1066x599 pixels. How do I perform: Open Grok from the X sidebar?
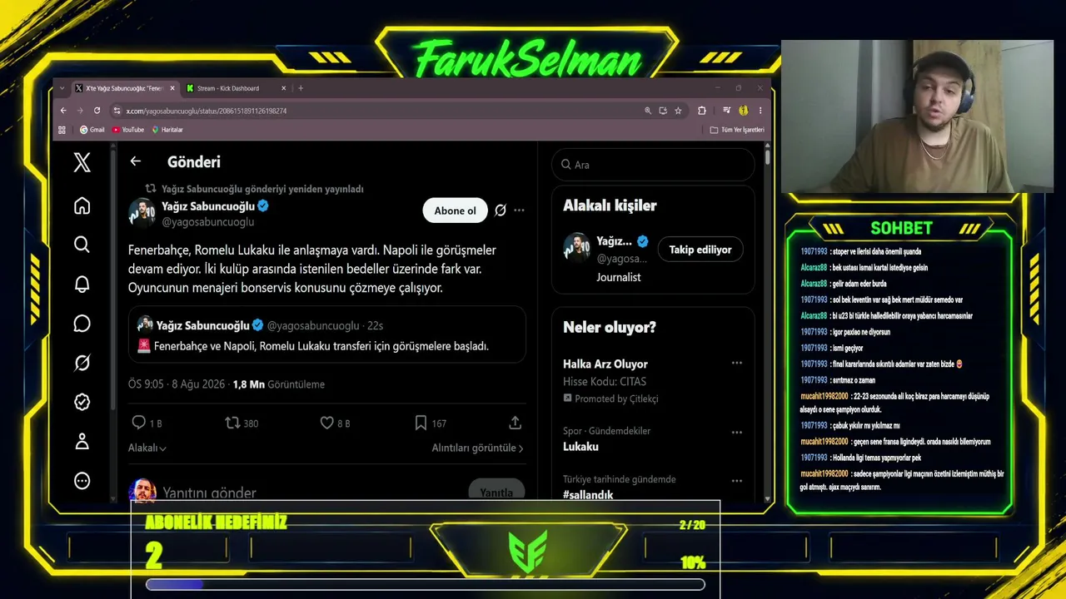click(x=82, y=363)
